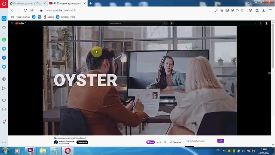Open Windows Start button

5,151
